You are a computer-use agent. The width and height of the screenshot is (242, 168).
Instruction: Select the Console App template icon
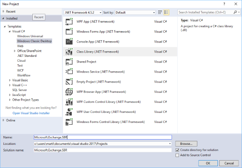(x=69, y=42)
